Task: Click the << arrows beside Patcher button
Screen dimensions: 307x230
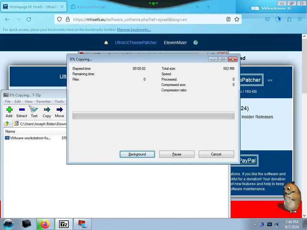Action: tap(270, 80)
